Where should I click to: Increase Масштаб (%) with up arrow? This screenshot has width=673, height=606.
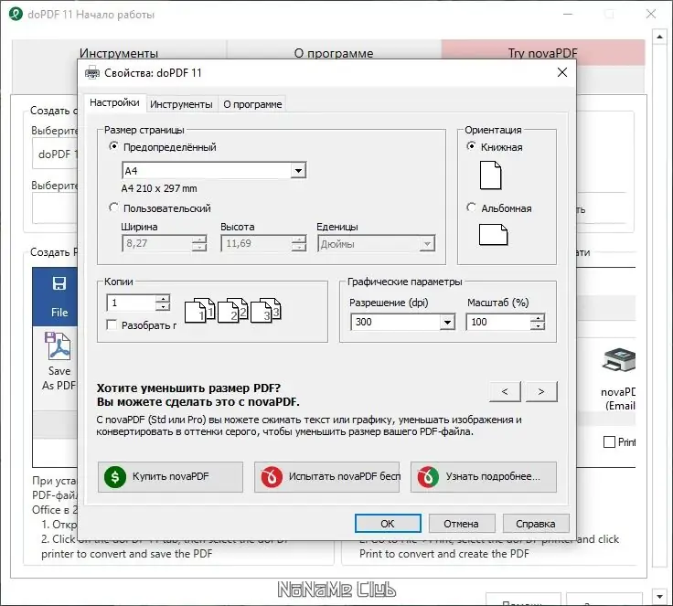click(538, 318)
